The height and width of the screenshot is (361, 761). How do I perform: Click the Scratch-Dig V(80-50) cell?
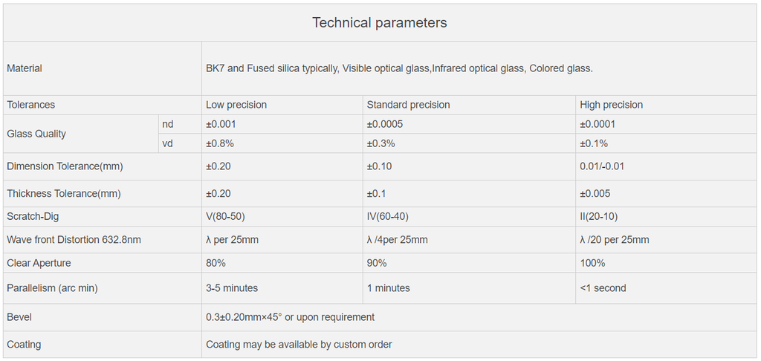pos(226,216)
